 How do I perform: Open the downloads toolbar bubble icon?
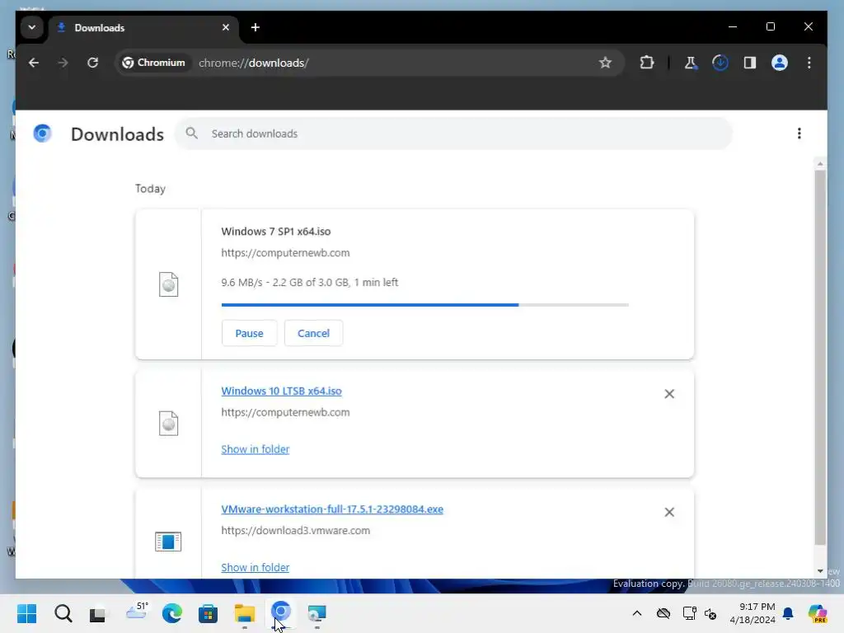[x=720, y=63]
